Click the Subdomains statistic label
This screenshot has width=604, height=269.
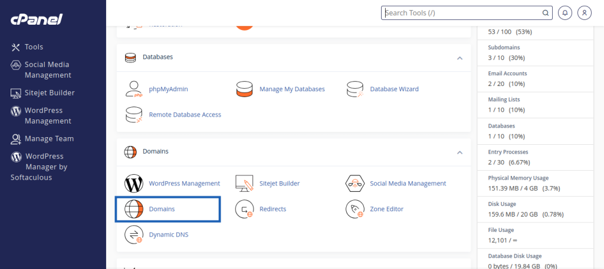(x=504, y=47)
